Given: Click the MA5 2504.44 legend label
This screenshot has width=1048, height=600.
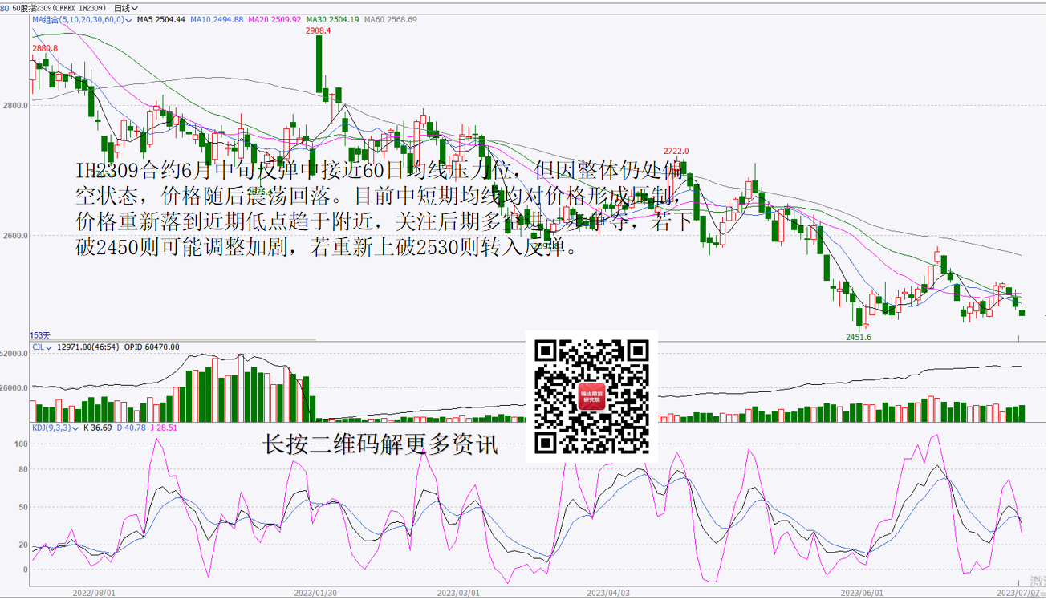Looking at the screenshot, I should (x=160, y=19).
